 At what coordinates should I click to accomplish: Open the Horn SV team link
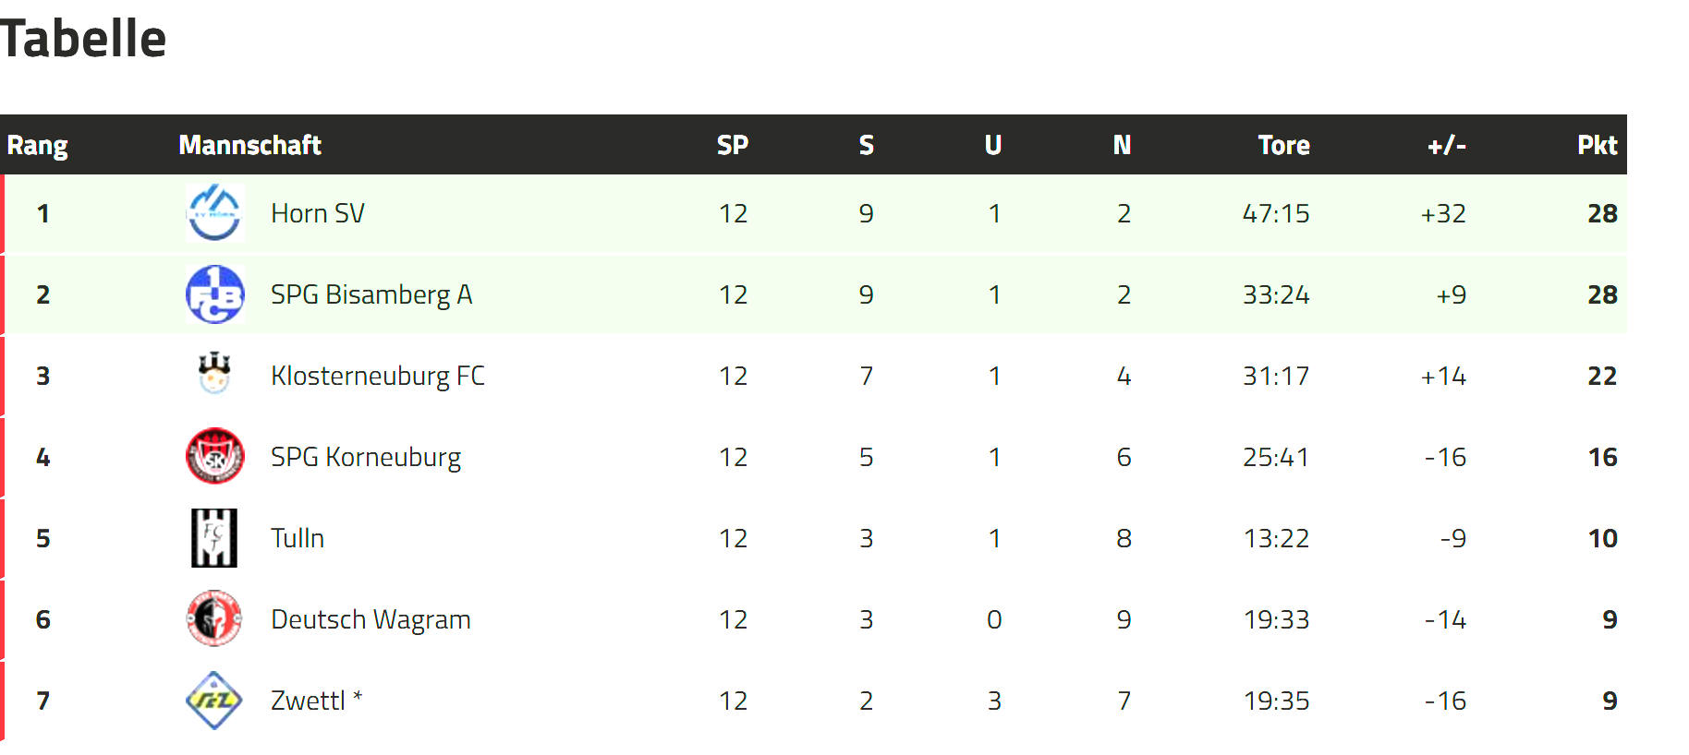[x=318, y=213]
